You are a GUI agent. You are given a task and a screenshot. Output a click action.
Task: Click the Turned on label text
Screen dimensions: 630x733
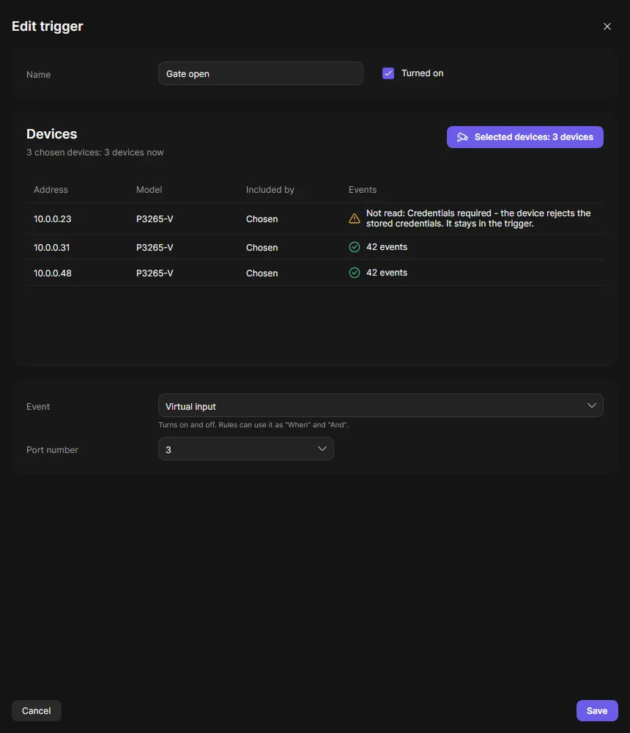pyautogui.click(x=422, y=73)
